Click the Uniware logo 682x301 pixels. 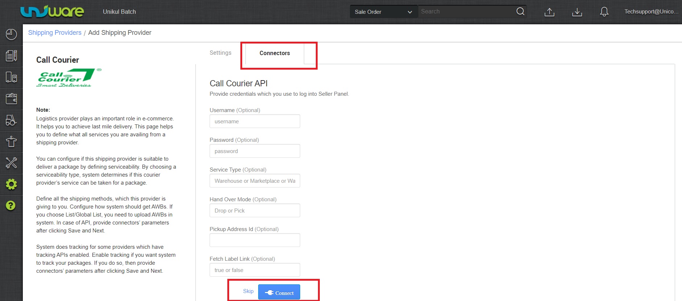click(x=52, y=12)
